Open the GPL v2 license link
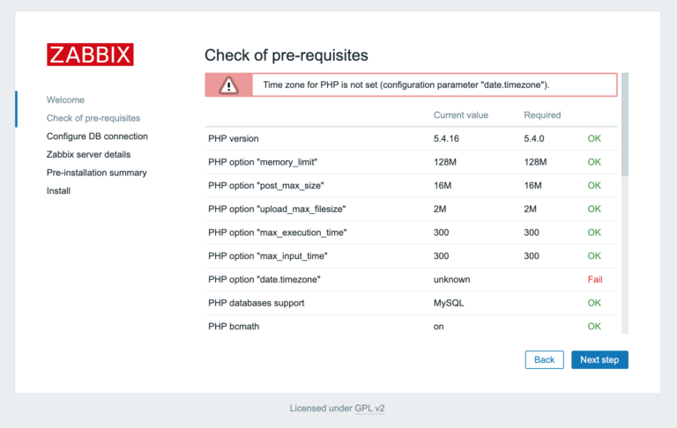The width and height of the screenshot is (677, 428). (369, 409)
